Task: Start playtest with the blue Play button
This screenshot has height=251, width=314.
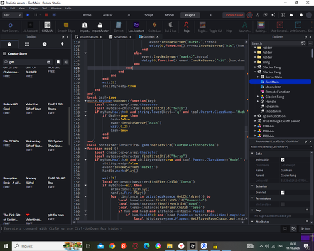Action: pyautogui.click(x=28, y=15)
